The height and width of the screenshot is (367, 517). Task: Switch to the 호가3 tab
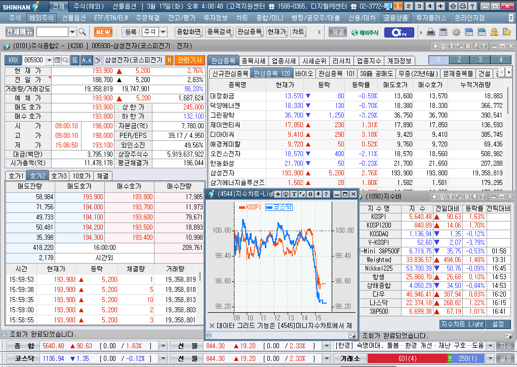click(x=59, y=176)
